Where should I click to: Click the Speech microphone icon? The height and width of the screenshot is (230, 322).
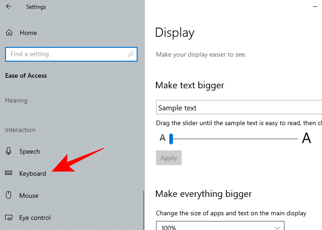pyautogui.click(x=9, y=151)
